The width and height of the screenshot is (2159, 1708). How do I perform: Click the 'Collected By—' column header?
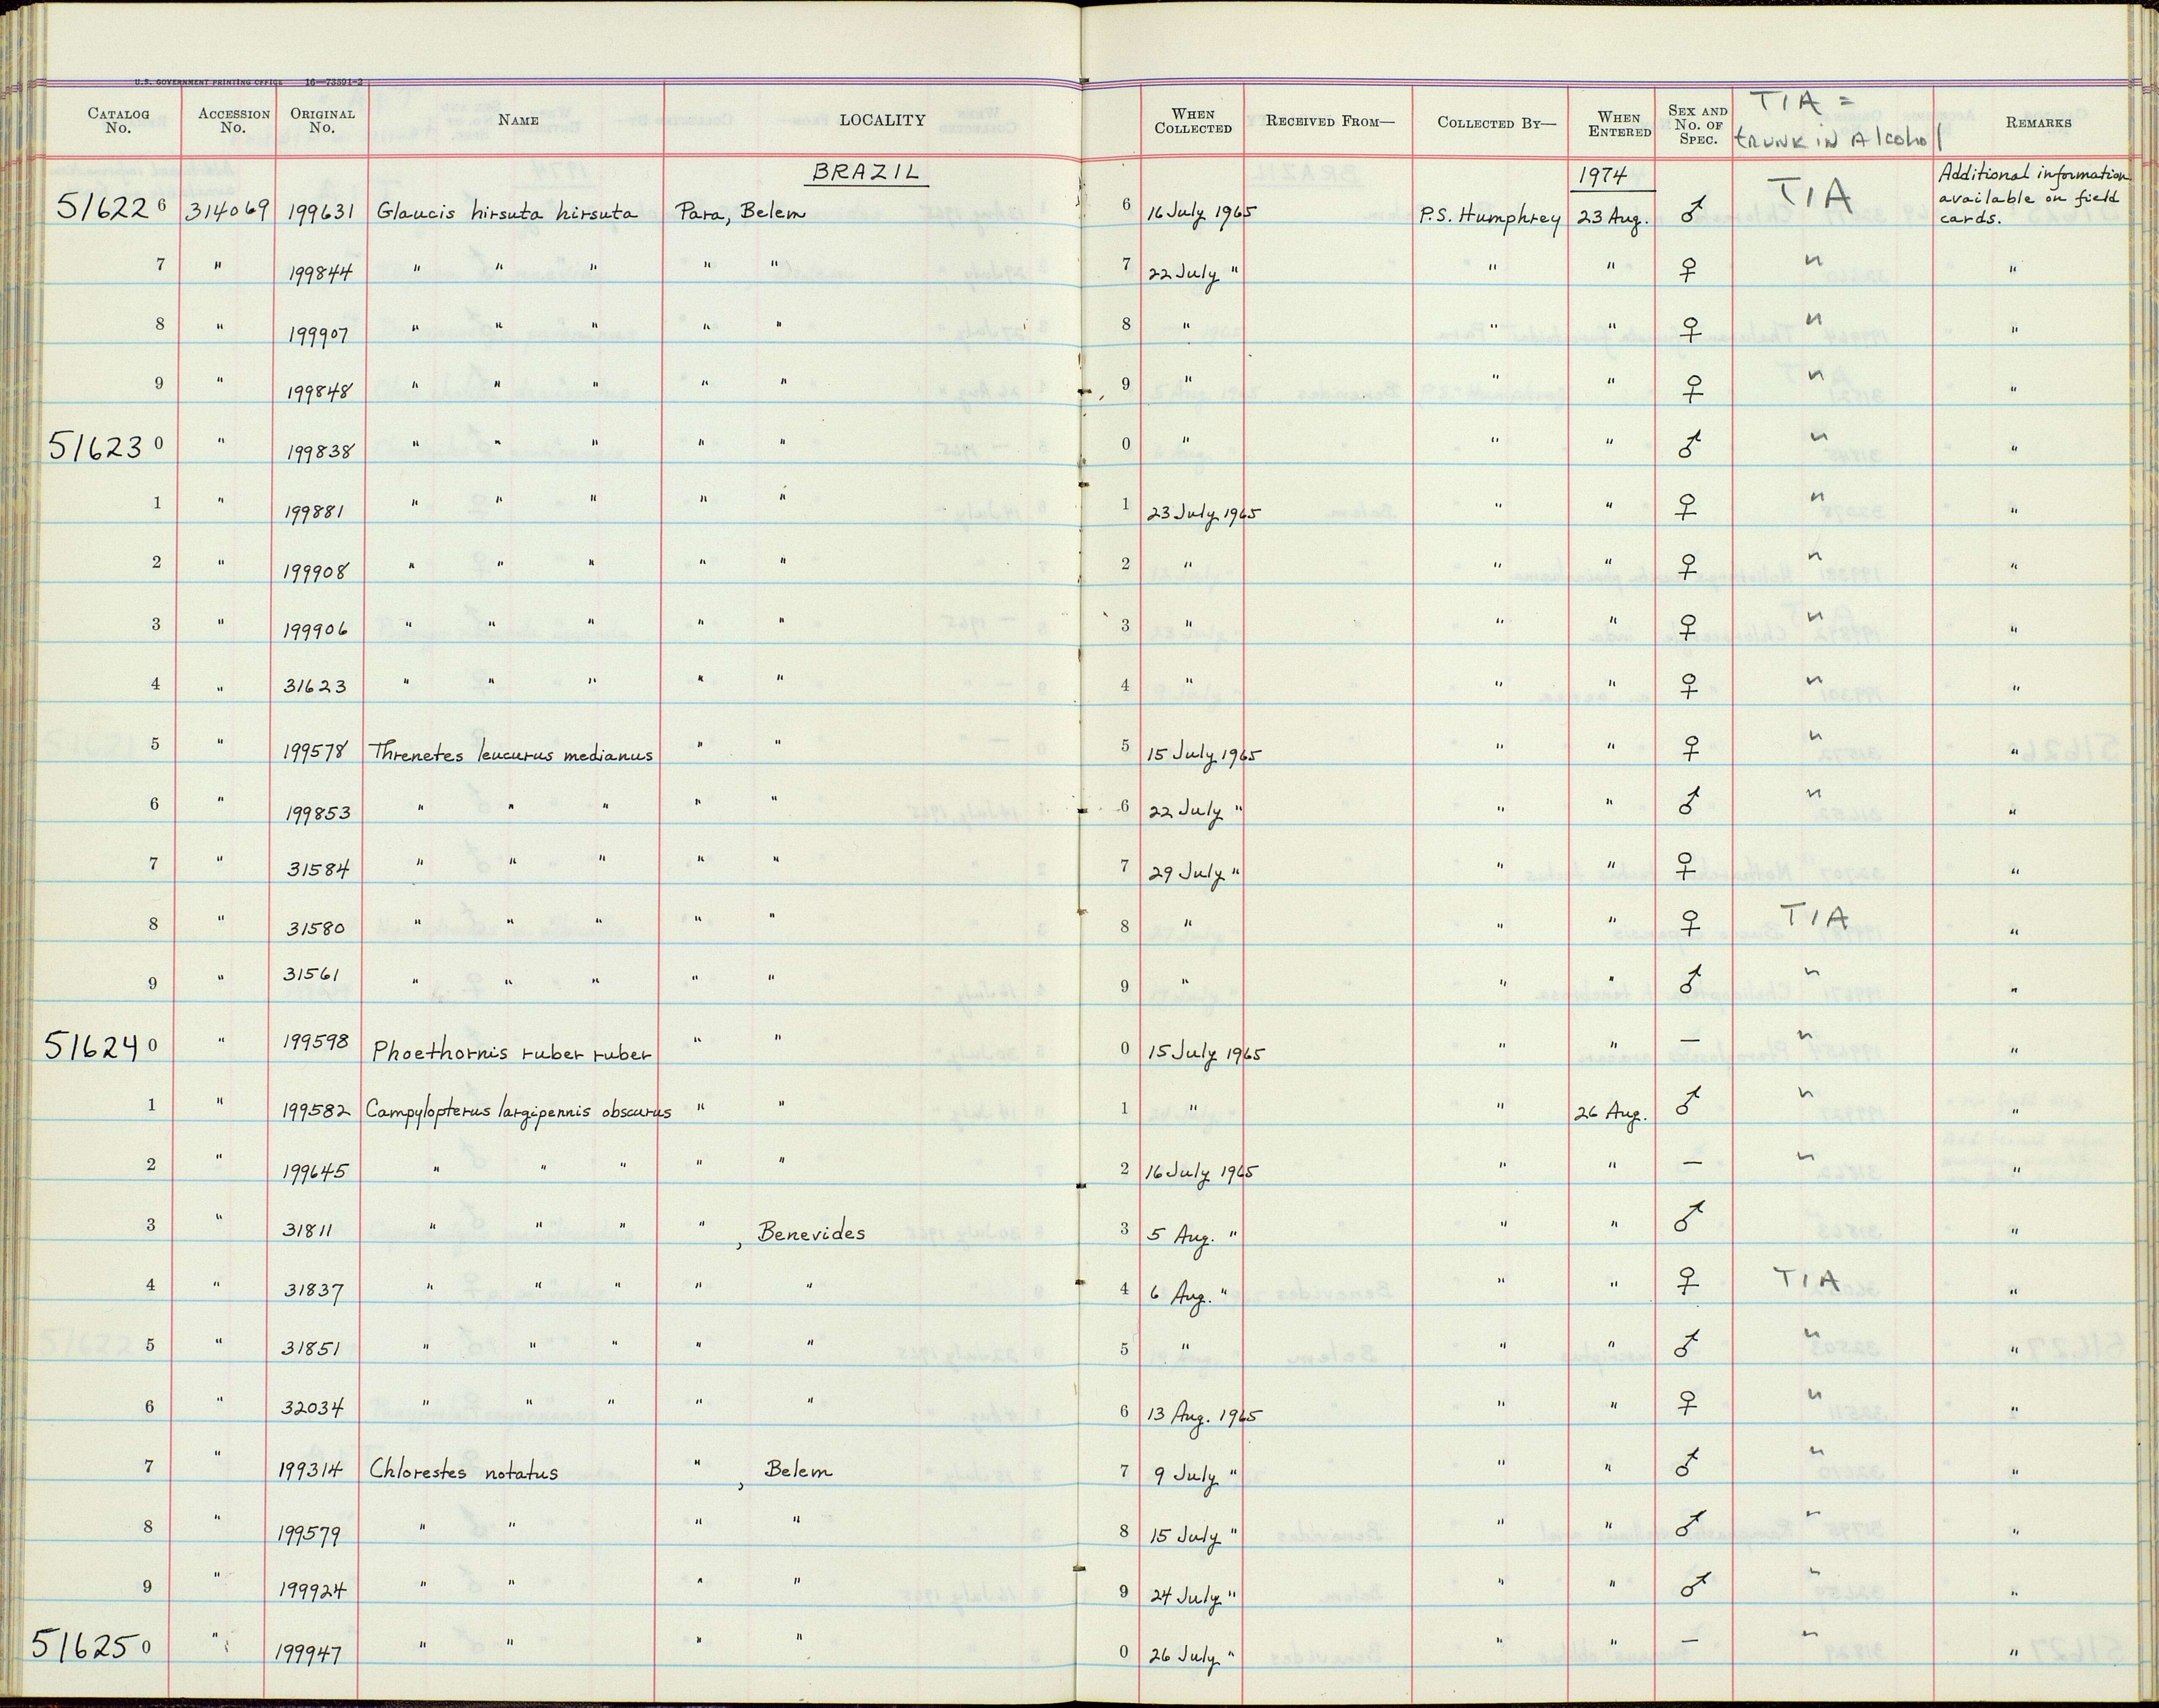(1496, 123)
